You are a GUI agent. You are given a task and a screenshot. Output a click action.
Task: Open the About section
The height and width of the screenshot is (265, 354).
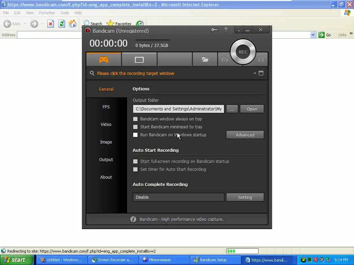[x=106, y=177]
